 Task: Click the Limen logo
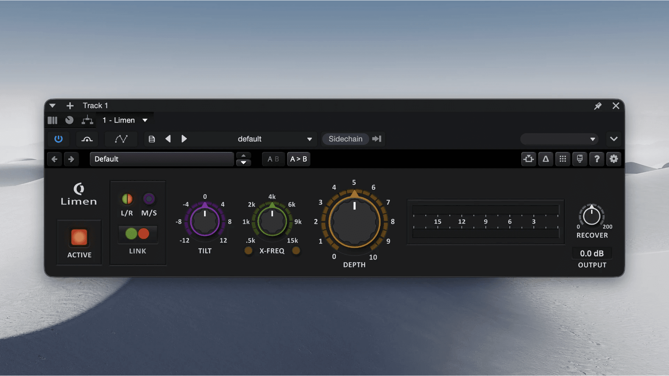pos(79,194)
